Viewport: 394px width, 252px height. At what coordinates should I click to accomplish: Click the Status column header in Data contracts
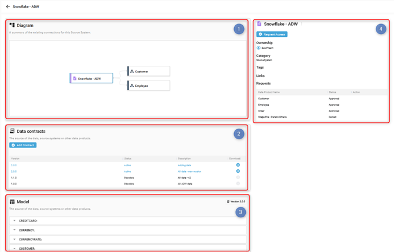coord(128,159)
